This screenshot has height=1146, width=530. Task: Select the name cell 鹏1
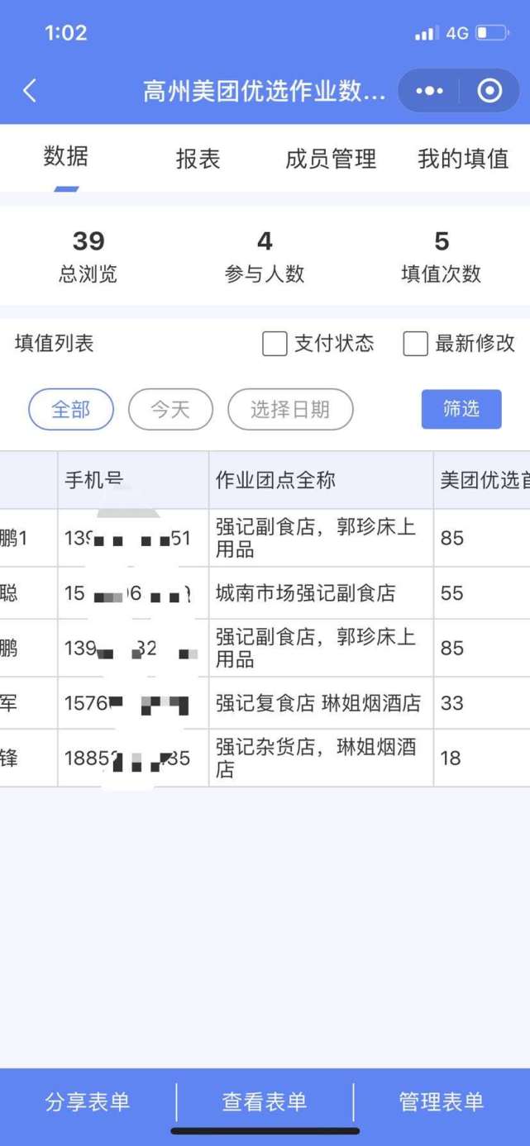pos(28,538)
